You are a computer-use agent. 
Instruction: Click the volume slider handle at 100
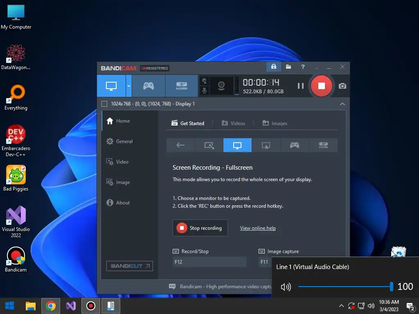pyautogui.click(x=391, y=287)
